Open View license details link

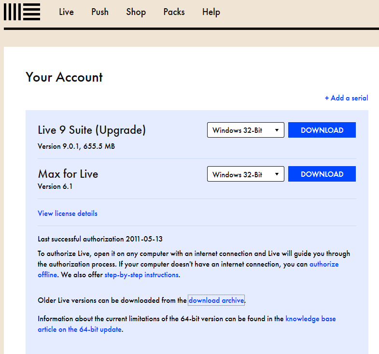(x=68, y=213)
